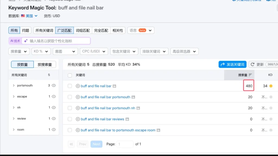This screenshot has width=278, height=156.
Task: Open the CPC (USD) filter dropdown
Action: 94,51
